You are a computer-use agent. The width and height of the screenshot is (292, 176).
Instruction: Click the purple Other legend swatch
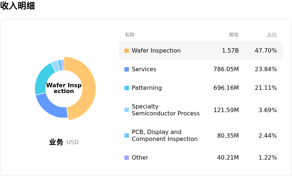[x=127, y=158]
